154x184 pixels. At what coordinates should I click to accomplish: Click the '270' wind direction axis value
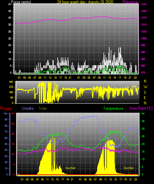11,87
